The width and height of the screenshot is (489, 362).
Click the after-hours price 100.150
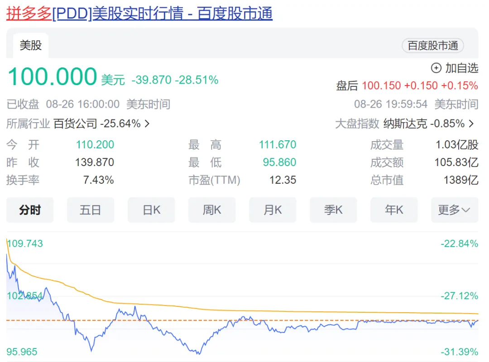tap(381, 86)
